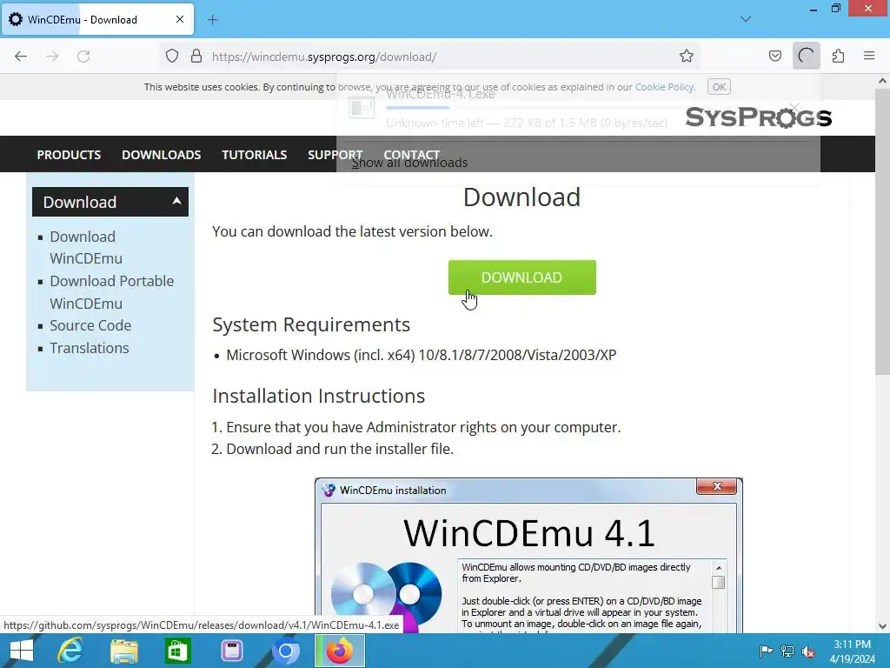Collapse the Download sidebar section arrow
The width and height of the screenshot is (890, 668).
pyautogui.click(x=176, y=201)
